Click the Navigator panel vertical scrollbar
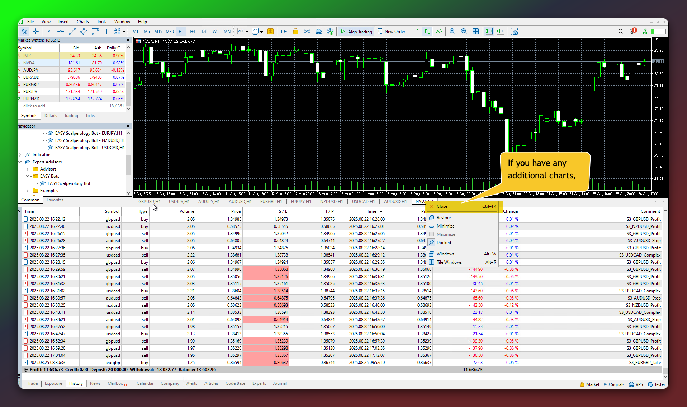This screenshot has height=407, width=687. 128,165
